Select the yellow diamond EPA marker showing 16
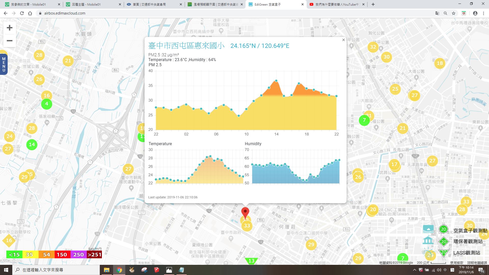The width and height of the screenshot is (489, 275). coord(9,240)
